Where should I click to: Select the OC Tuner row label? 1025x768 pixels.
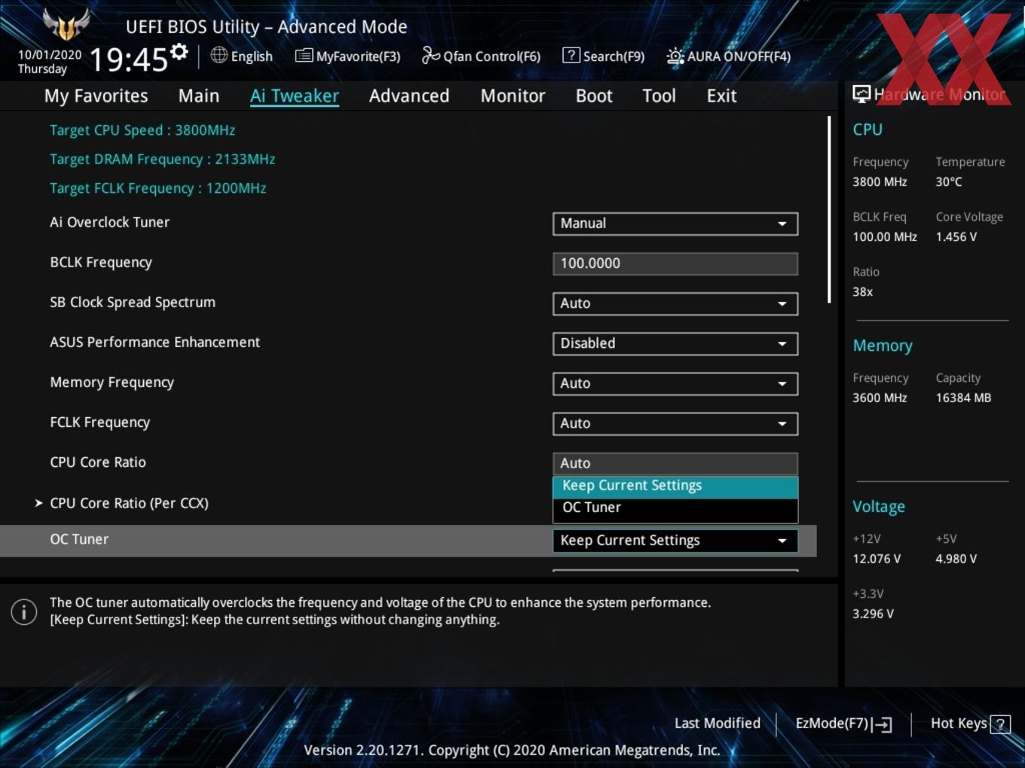coord(79,539)
